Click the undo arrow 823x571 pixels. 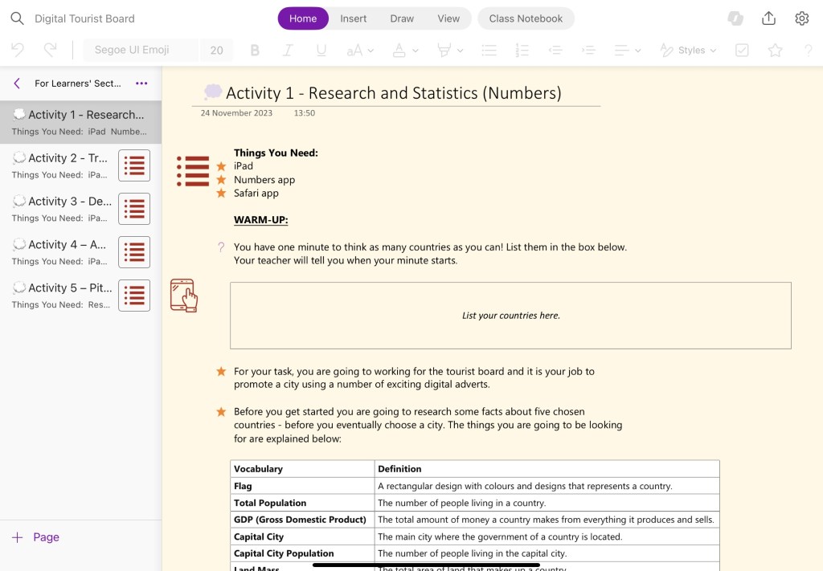pos(18,50)
